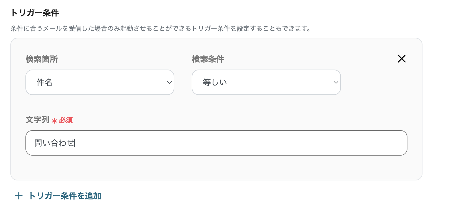Click the plus icon to add a trigger condition
Viewport: 454px width, 224px height.
19,196
